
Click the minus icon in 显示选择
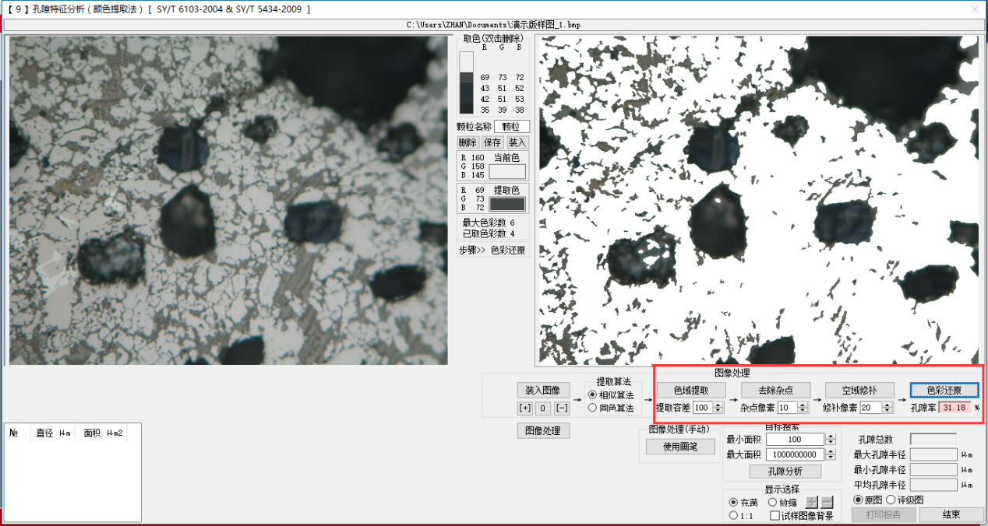pos(827,503)
